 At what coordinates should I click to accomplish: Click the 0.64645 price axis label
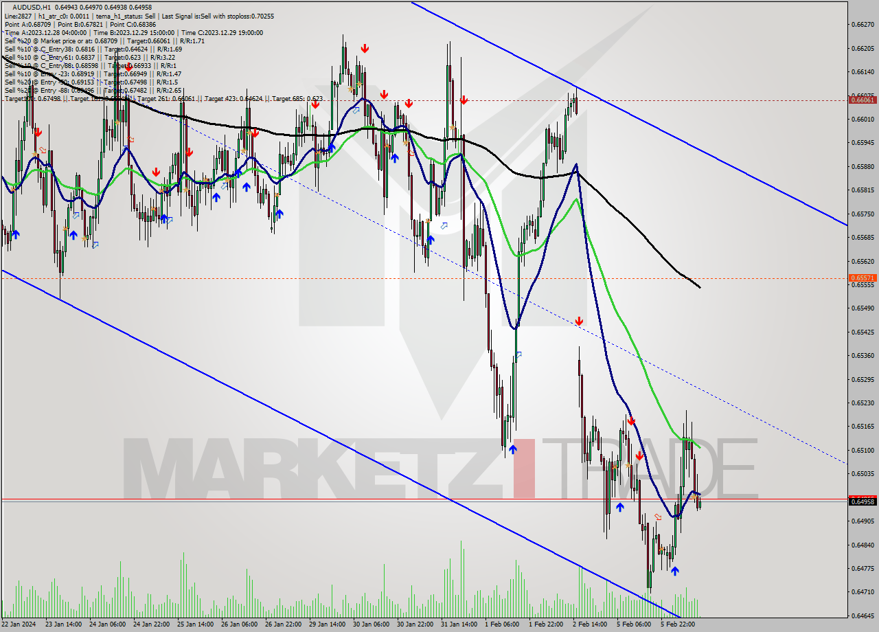pyautogui.click(x=863, y=616)
